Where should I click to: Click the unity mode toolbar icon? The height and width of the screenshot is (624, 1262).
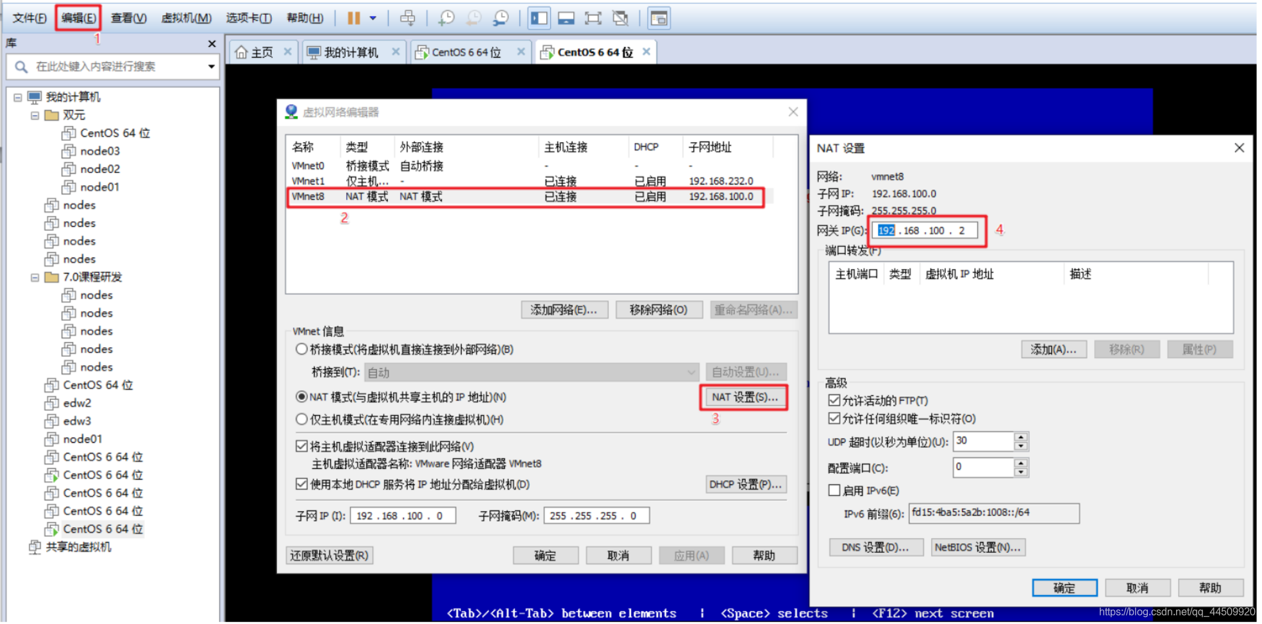(620, 18)
